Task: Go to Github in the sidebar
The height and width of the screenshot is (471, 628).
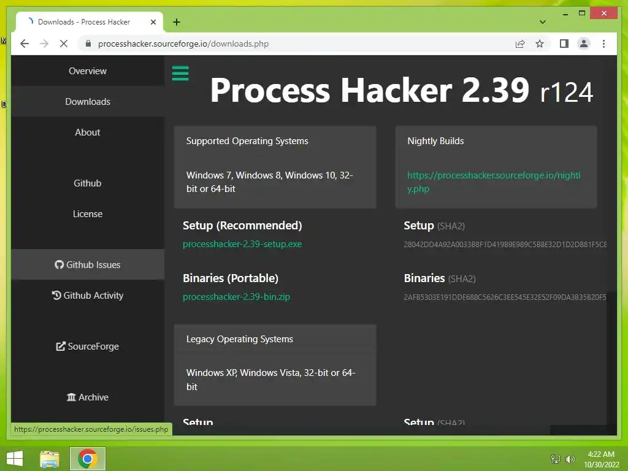Action: pyautogui.click(x=88, y=183)
